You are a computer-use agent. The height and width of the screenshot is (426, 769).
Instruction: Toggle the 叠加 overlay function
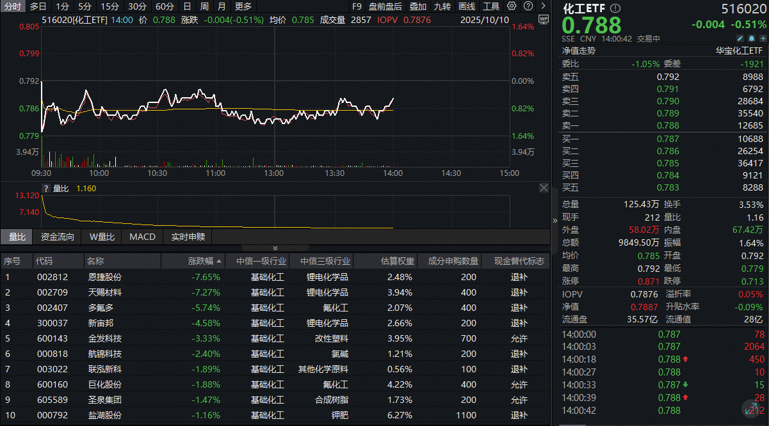tap(417, 6)
